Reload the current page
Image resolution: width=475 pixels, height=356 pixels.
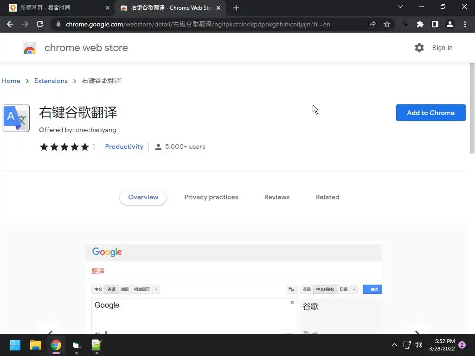click(x=40, y=24)
